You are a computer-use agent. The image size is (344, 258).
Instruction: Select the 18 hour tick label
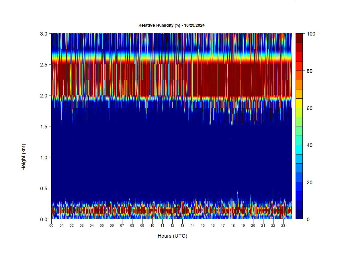233,226
